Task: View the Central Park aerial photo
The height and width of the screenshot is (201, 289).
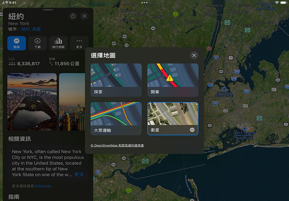Action: point(32,102)
